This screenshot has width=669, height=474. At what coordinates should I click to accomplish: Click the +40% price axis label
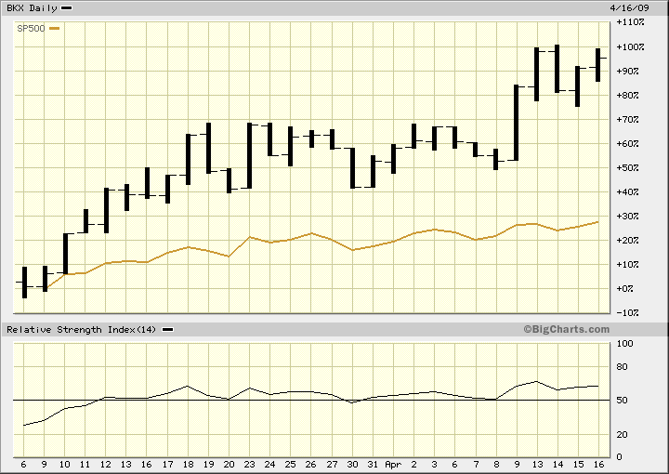(627, 192)
